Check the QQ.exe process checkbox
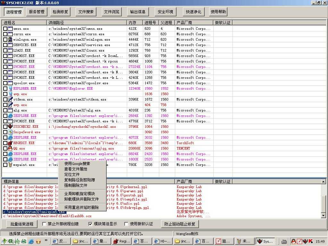 pos(5,148)
